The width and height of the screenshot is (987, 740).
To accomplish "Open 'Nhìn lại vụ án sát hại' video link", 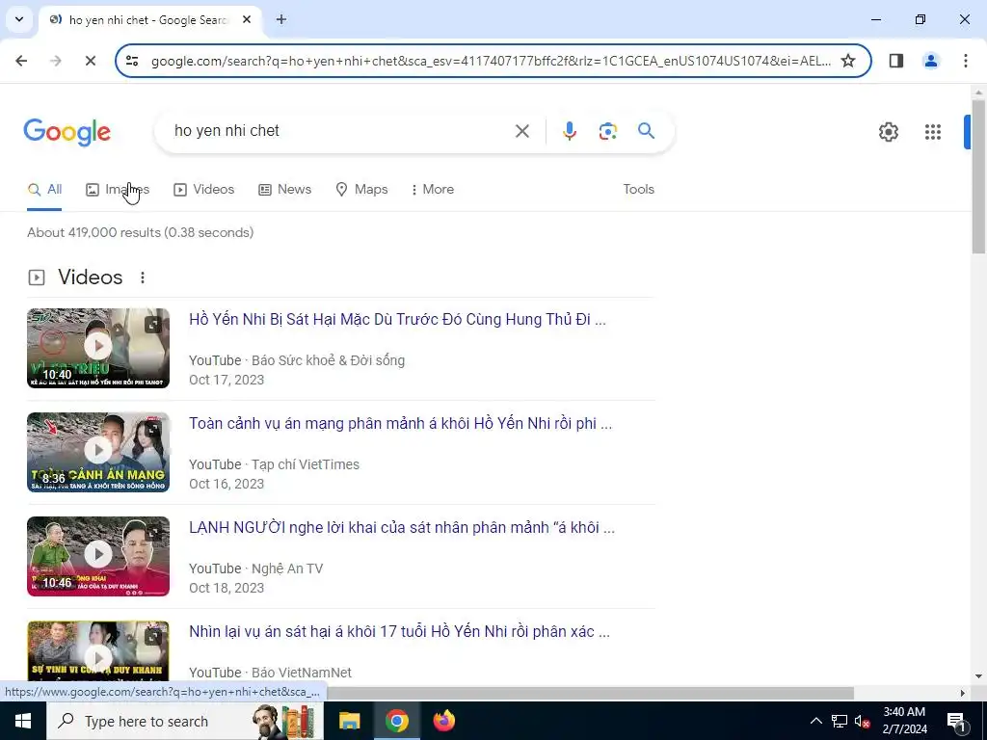I will pyautogui.click(x=399, y=632).
